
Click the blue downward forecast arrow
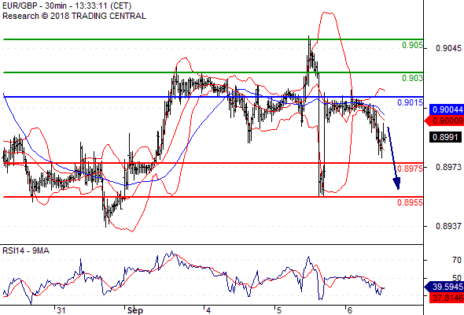[394, 158]
